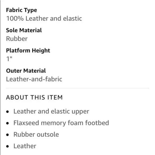Screen dimensions: 155x155
Task: Click the Fabric Type label
Action: pos(22,10)
